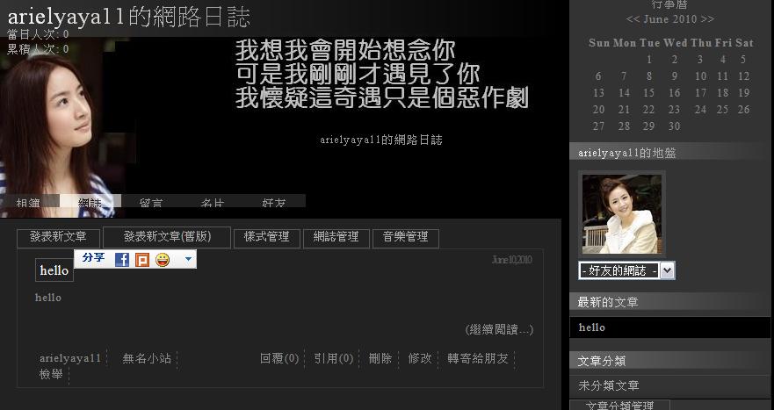This screenshot has width=774, height=410.
Task: Click the 繼續閱讀 link
Action: pyautogui.click(x=499, y=330)
